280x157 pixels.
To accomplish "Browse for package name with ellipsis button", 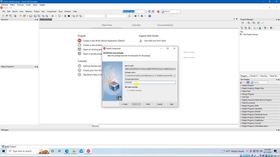I will click(x=174, y=75).
